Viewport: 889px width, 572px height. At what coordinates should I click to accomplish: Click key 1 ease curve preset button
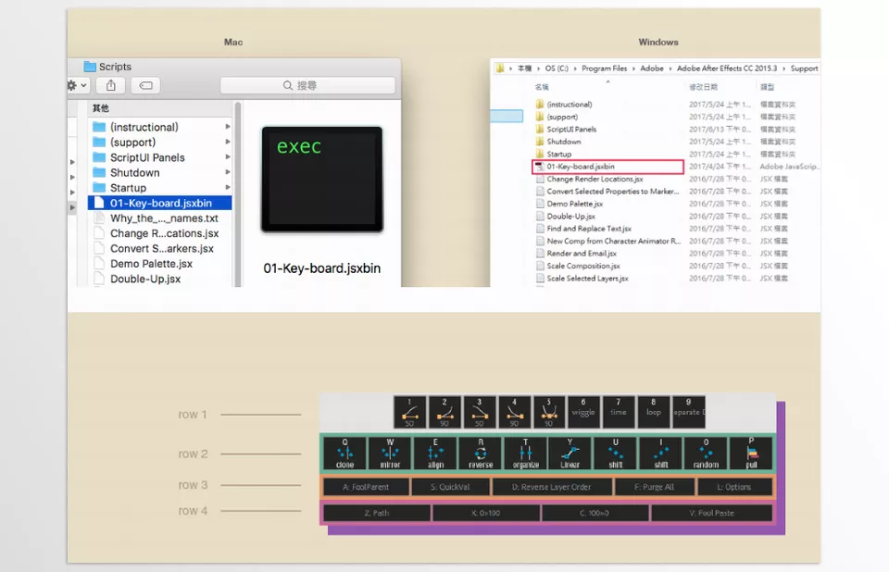tap(409, 412)
